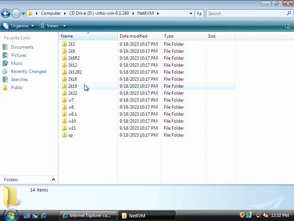Select the 2k8 folder icon
This screenshot has width=294, height=221.
pos(64,51)
